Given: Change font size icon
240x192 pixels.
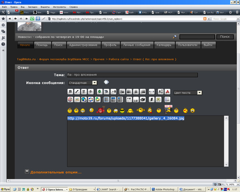Looking at the screenshot, I should tap(160, 92).
